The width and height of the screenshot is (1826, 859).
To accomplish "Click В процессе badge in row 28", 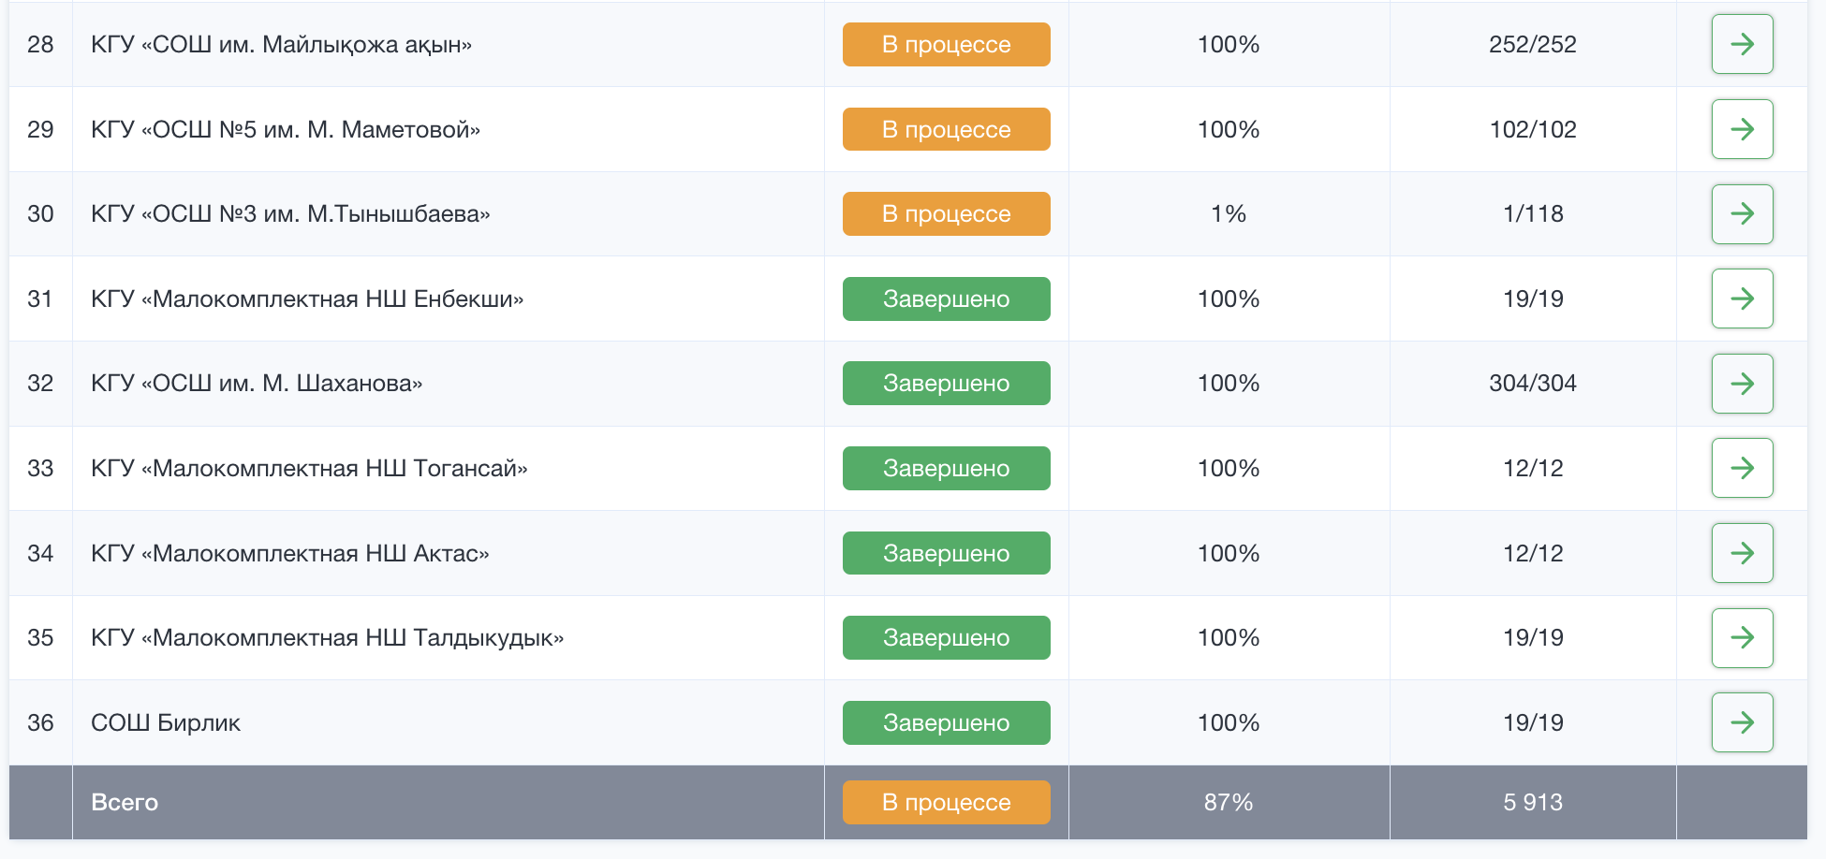I will pyautogui.click(x=946, y=44).
